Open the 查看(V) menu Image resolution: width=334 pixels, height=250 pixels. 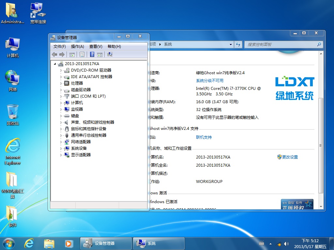[96, 47]
